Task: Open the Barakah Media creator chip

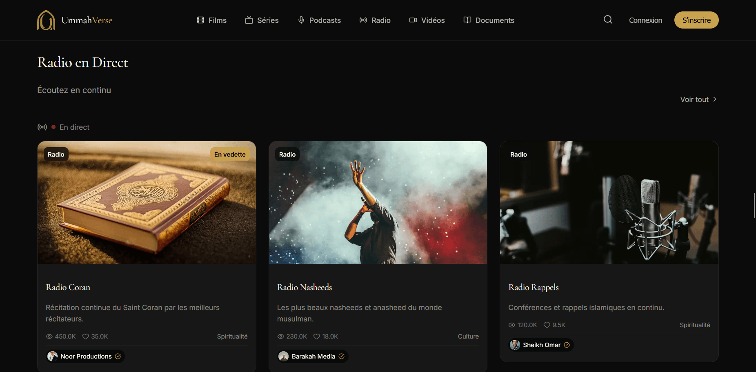Action: [x=313, y=356]
